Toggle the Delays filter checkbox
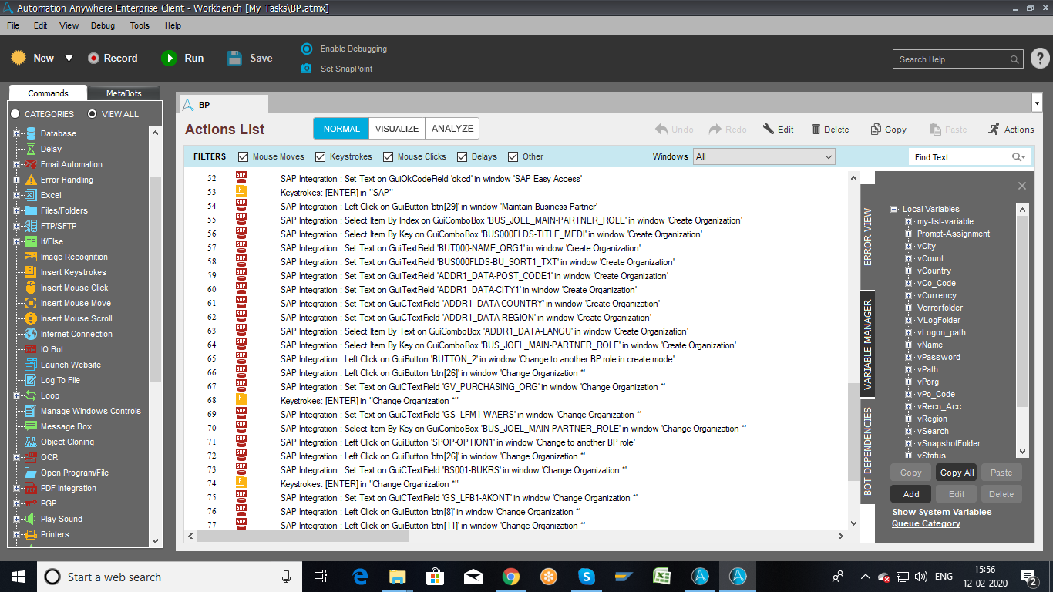The image size is (1053, 592). coord(463,156)
